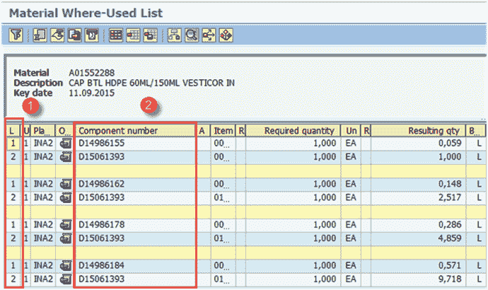Select component D14986184 cell
Viewport: 488px width, 290px height.
pyautogui.click(x=135, y=266)
